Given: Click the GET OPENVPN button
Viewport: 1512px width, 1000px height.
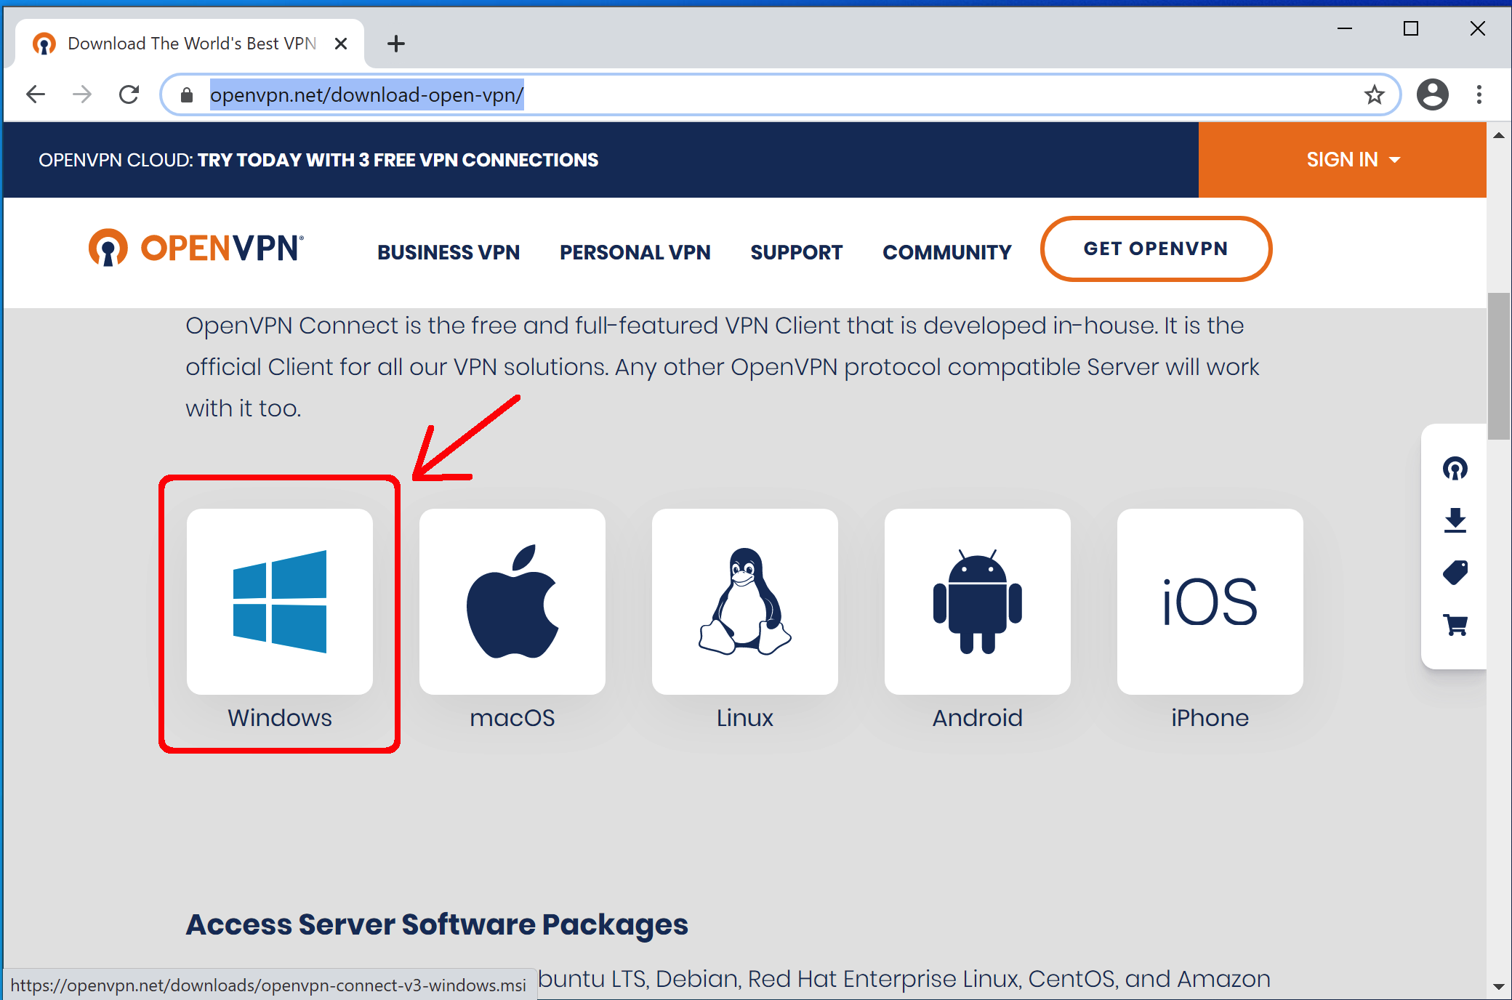Looking at the screenshot, I should 1156,249.
